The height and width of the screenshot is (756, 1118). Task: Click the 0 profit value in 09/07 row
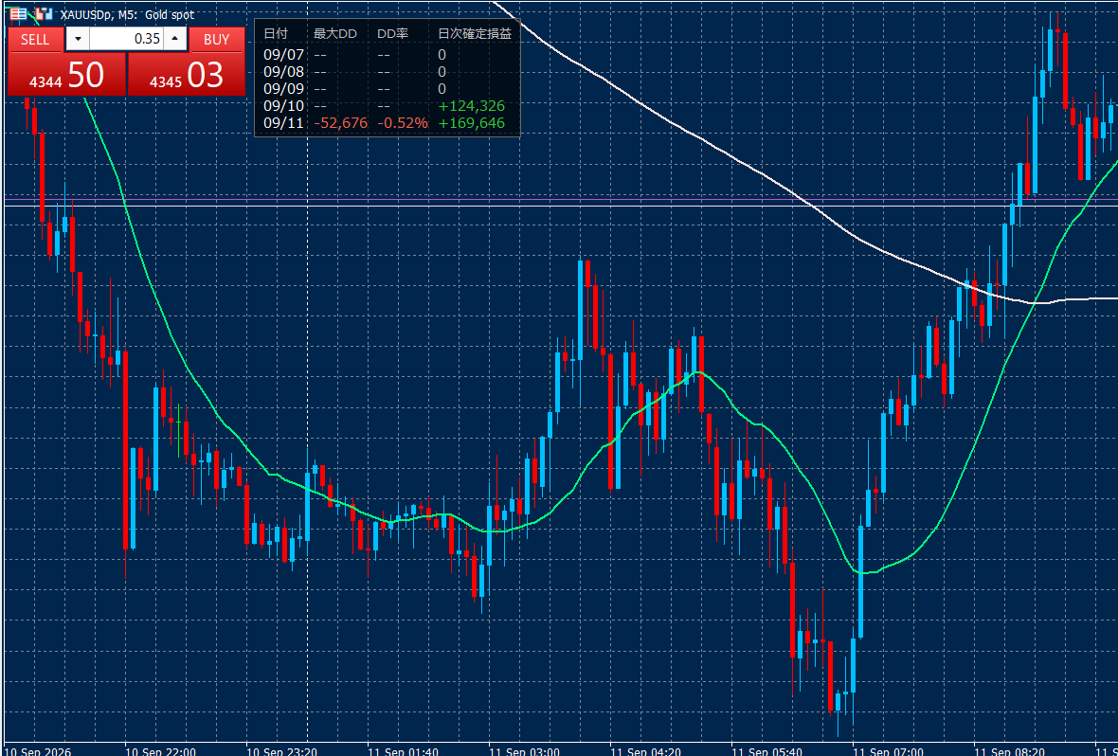coord(442,55)
